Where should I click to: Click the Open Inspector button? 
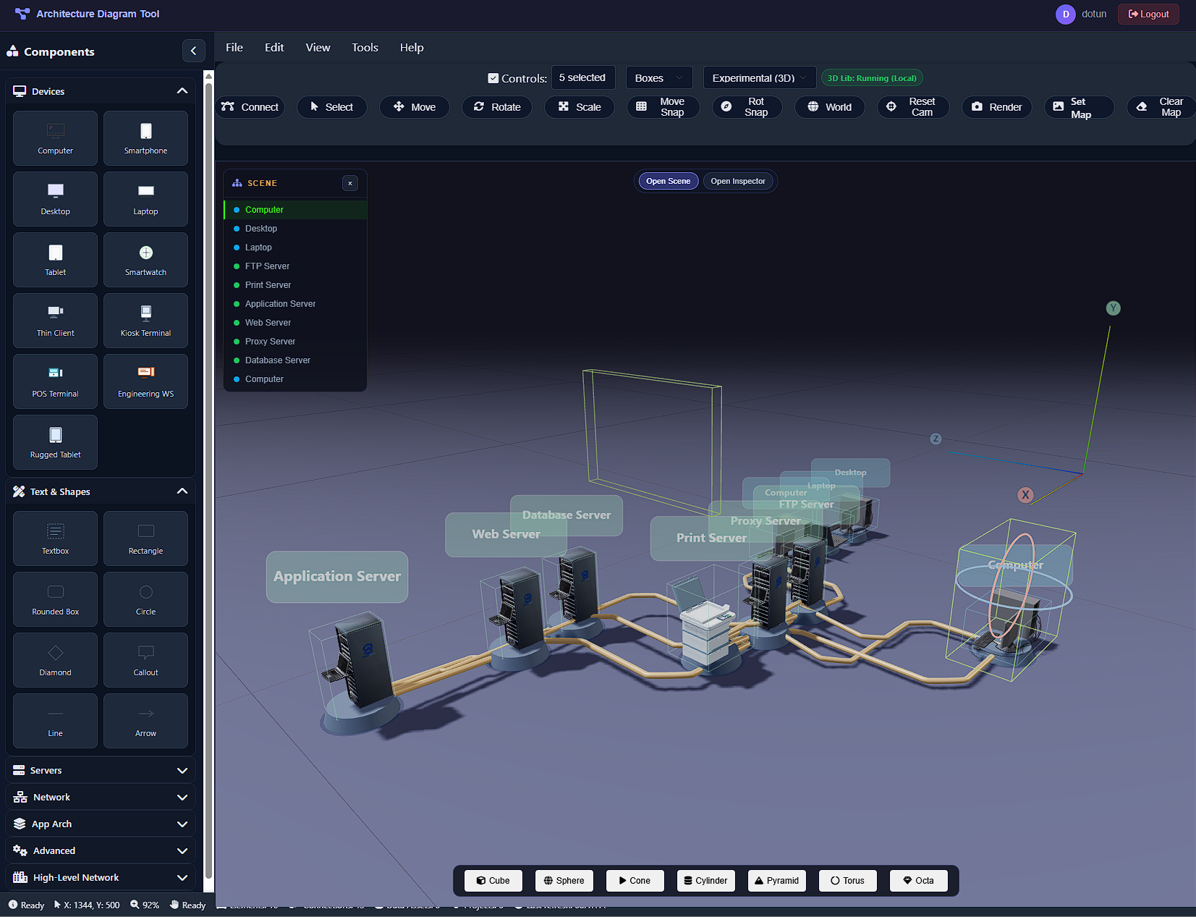(738, 180)
